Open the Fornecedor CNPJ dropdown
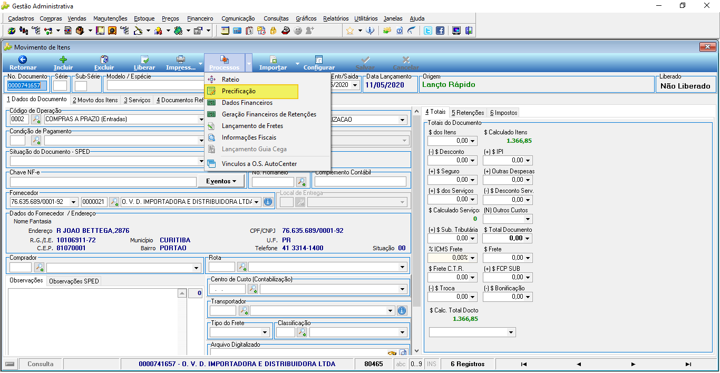 pyautogui.click(x=73, y=202)
